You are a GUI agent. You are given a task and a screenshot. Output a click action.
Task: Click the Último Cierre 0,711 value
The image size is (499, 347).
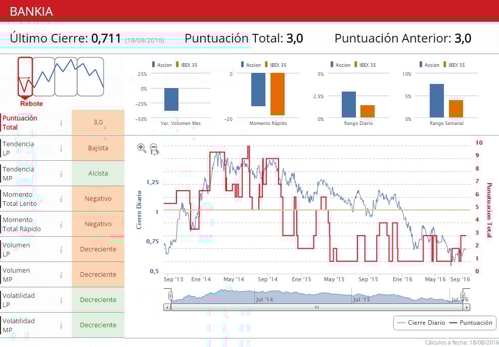coord(106,38)
